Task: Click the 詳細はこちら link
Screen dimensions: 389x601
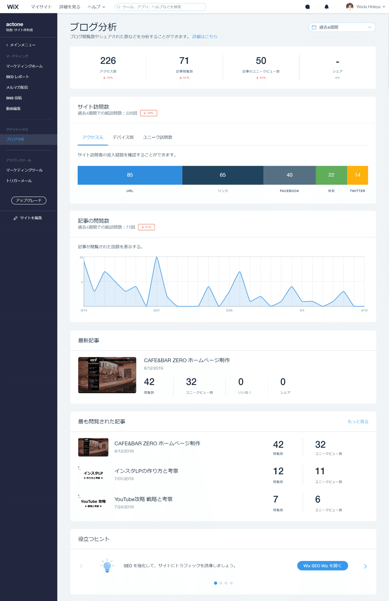Action: click(x=205, y=37)
